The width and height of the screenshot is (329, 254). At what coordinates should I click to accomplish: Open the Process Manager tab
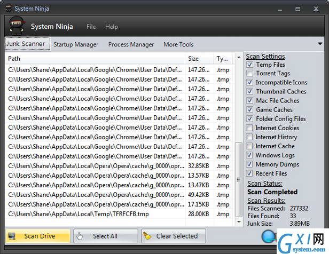tap(131, 44)
